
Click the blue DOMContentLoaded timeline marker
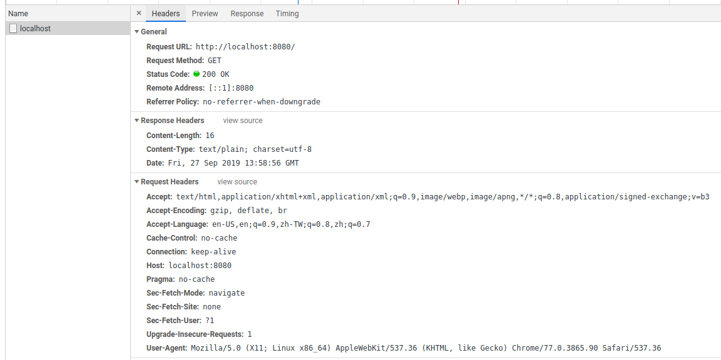299,2
